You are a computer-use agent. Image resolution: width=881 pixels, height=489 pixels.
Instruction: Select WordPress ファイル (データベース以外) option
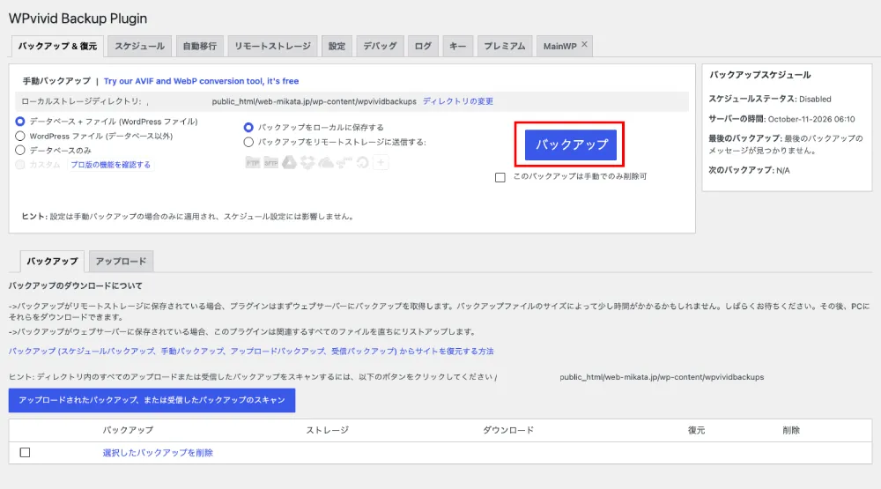tap(20, 136)
